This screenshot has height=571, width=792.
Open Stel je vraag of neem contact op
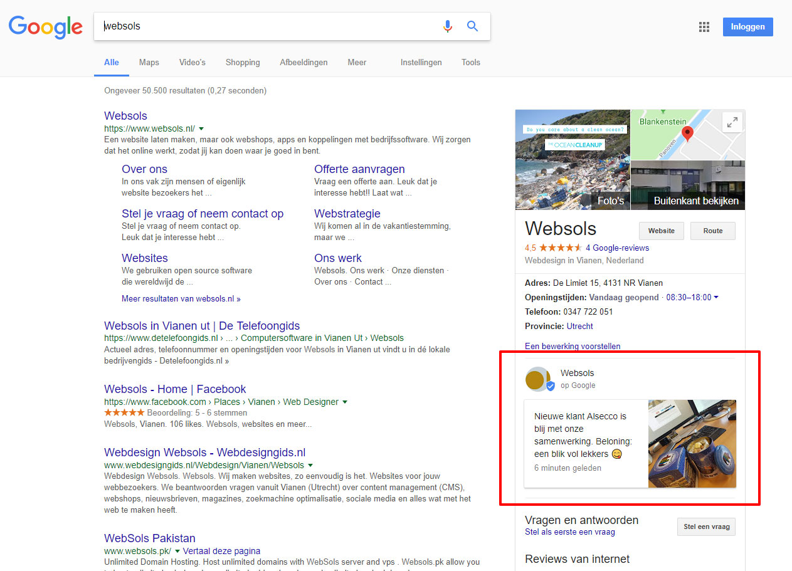tap(203, 214)
